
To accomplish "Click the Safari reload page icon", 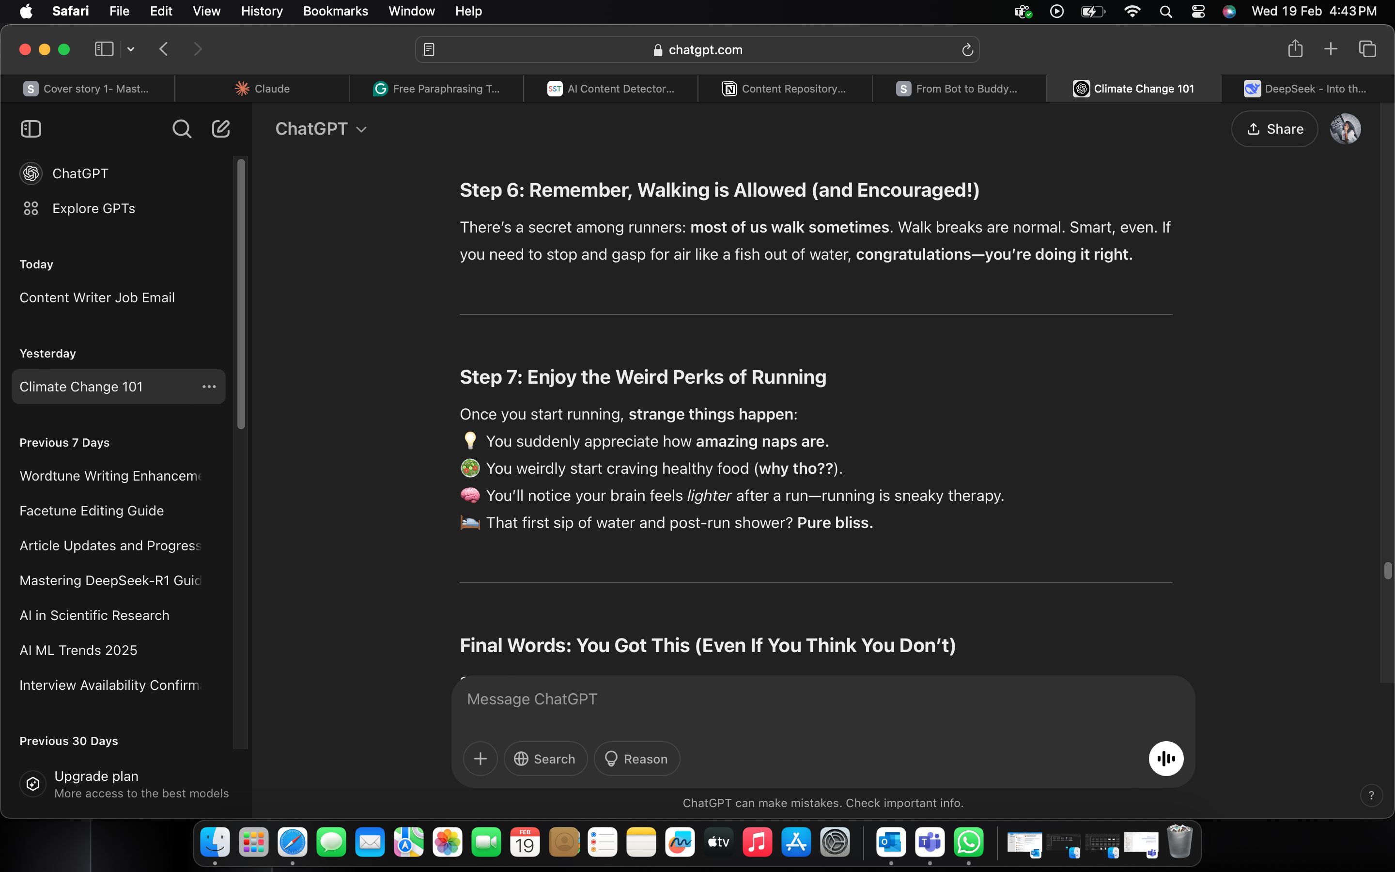I will [967, 50].
